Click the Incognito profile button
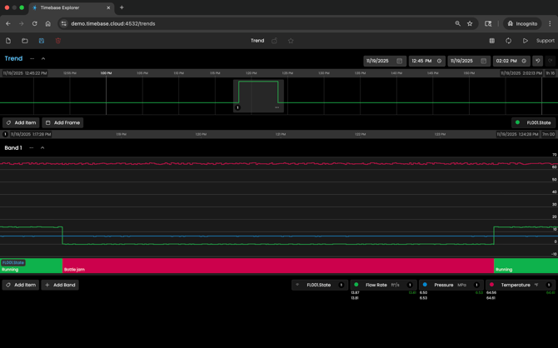 click(x=522, y=23)
